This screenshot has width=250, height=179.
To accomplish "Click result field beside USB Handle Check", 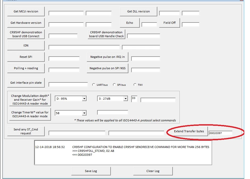I will (x=144, y=36).
